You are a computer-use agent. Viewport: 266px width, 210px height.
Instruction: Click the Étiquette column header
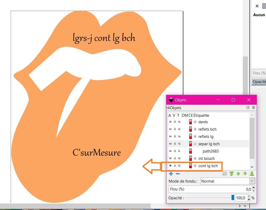point(201,115)
